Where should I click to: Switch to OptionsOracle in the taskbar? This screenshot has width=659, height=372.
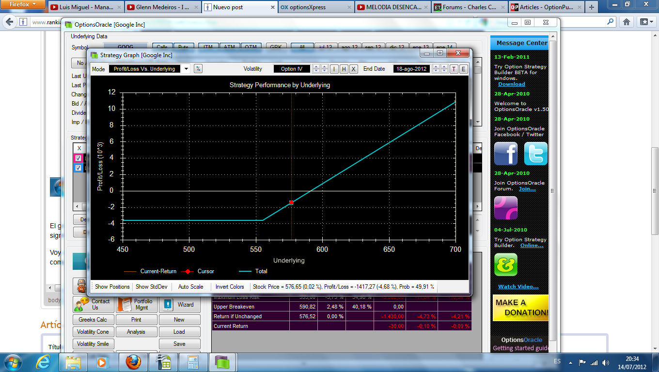click(x=223, y=362)
